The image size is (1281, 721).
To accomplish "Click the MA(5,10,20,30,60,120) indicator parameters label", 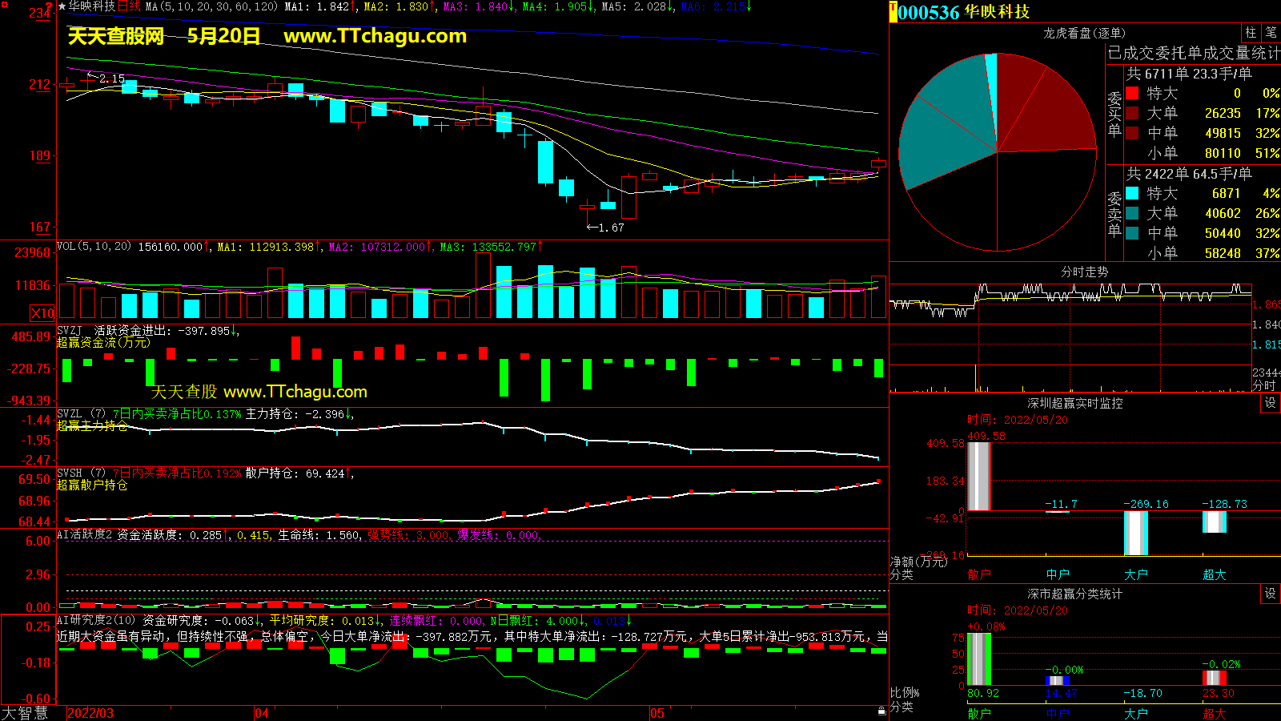I will (x=211, y=6).
